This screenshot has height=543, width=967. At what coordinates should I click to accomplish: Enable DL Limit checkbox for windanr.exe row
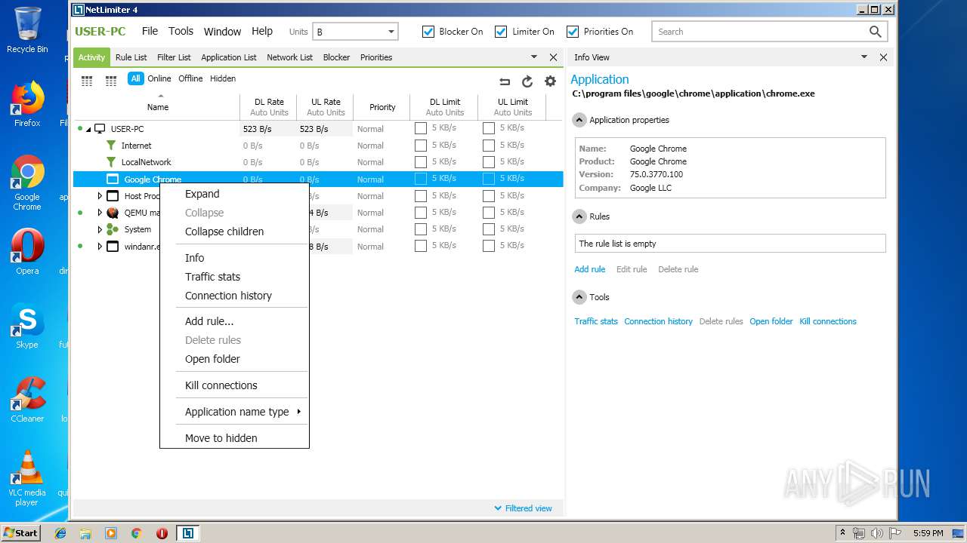421,246
